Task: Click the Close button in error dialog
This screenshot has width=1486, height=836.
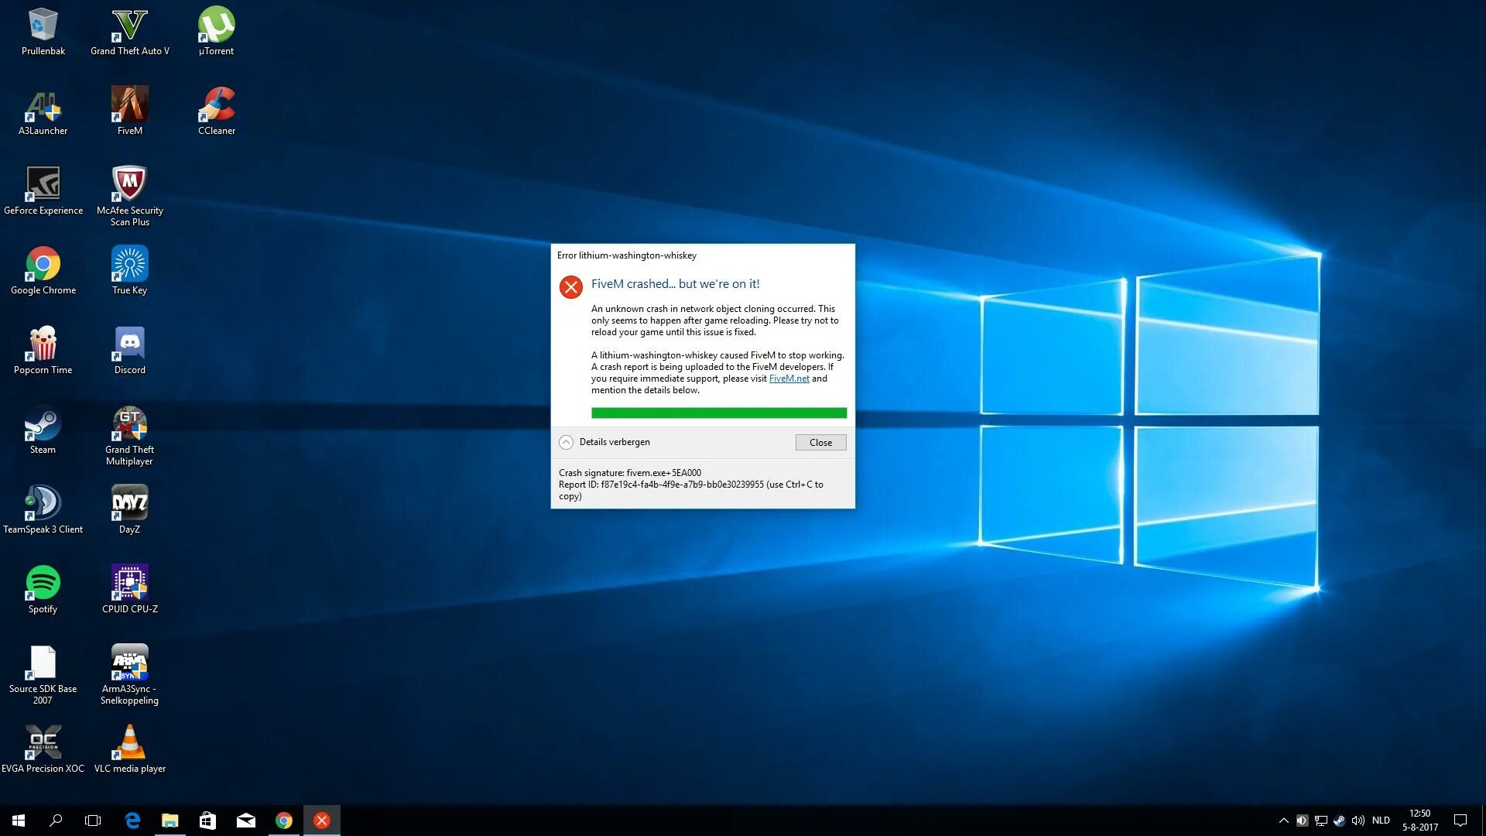Action: 820,443
